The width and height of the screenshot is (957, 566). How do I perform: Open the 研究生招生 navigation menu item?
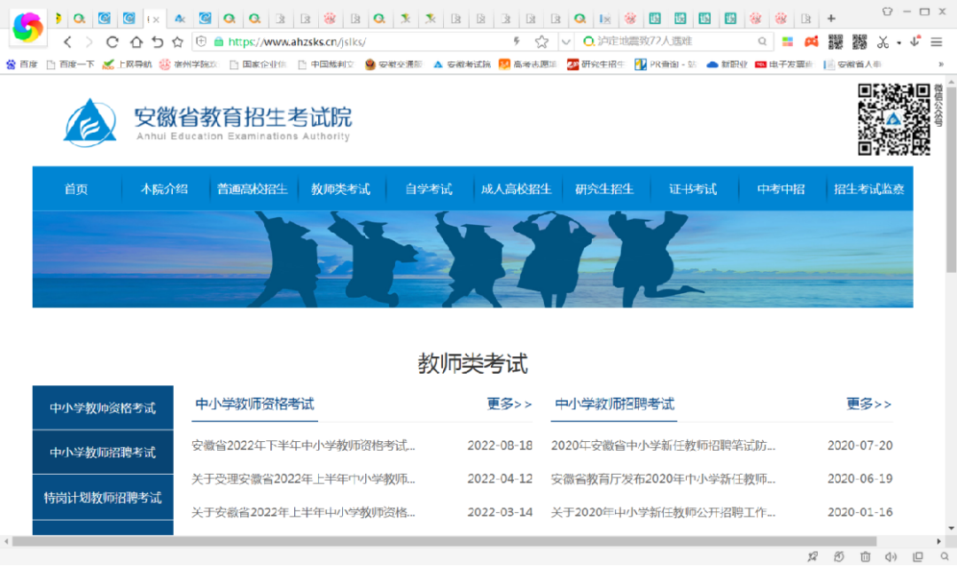[604, 189]
